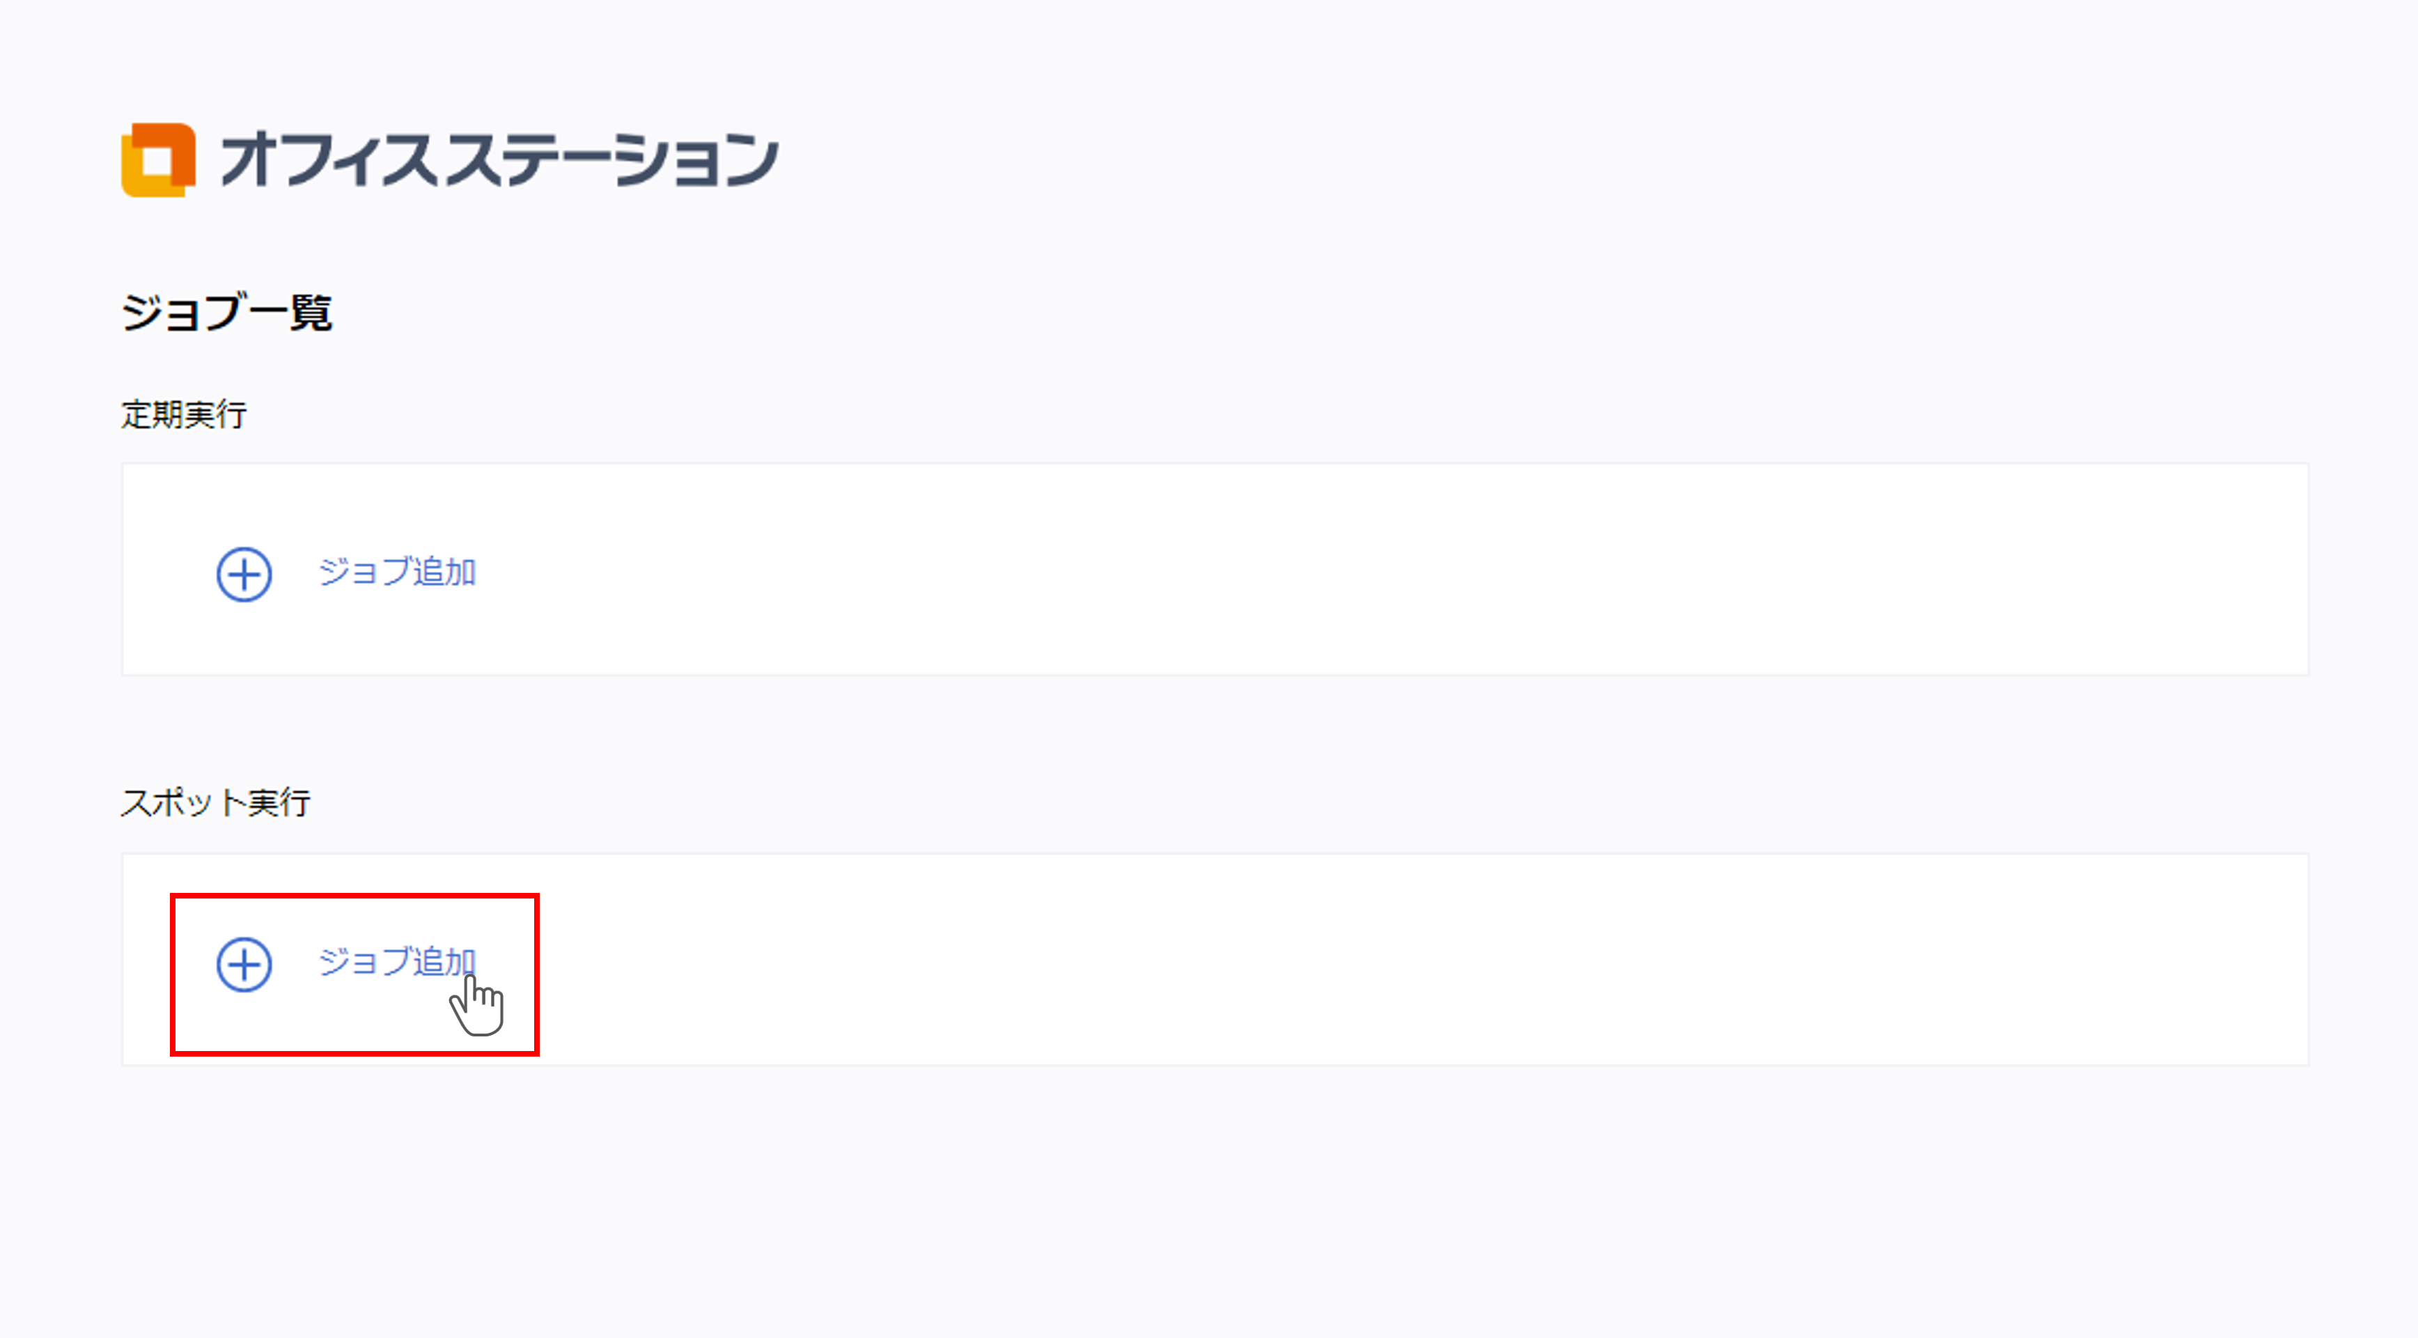Viewport: 2418px width, 1338px height.
Task: Click the plus circle icon under 定期実行
Action: [244, 574]
